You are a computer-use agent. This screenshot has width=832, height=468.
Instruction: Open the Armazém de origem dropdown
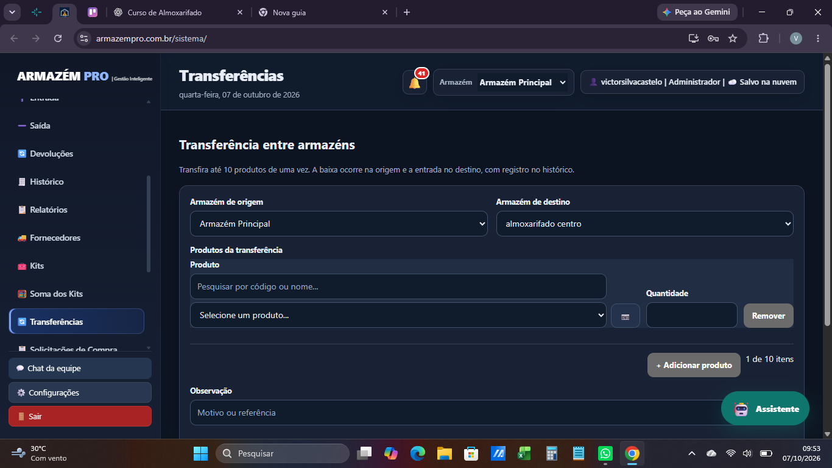(x=339, y=224)
